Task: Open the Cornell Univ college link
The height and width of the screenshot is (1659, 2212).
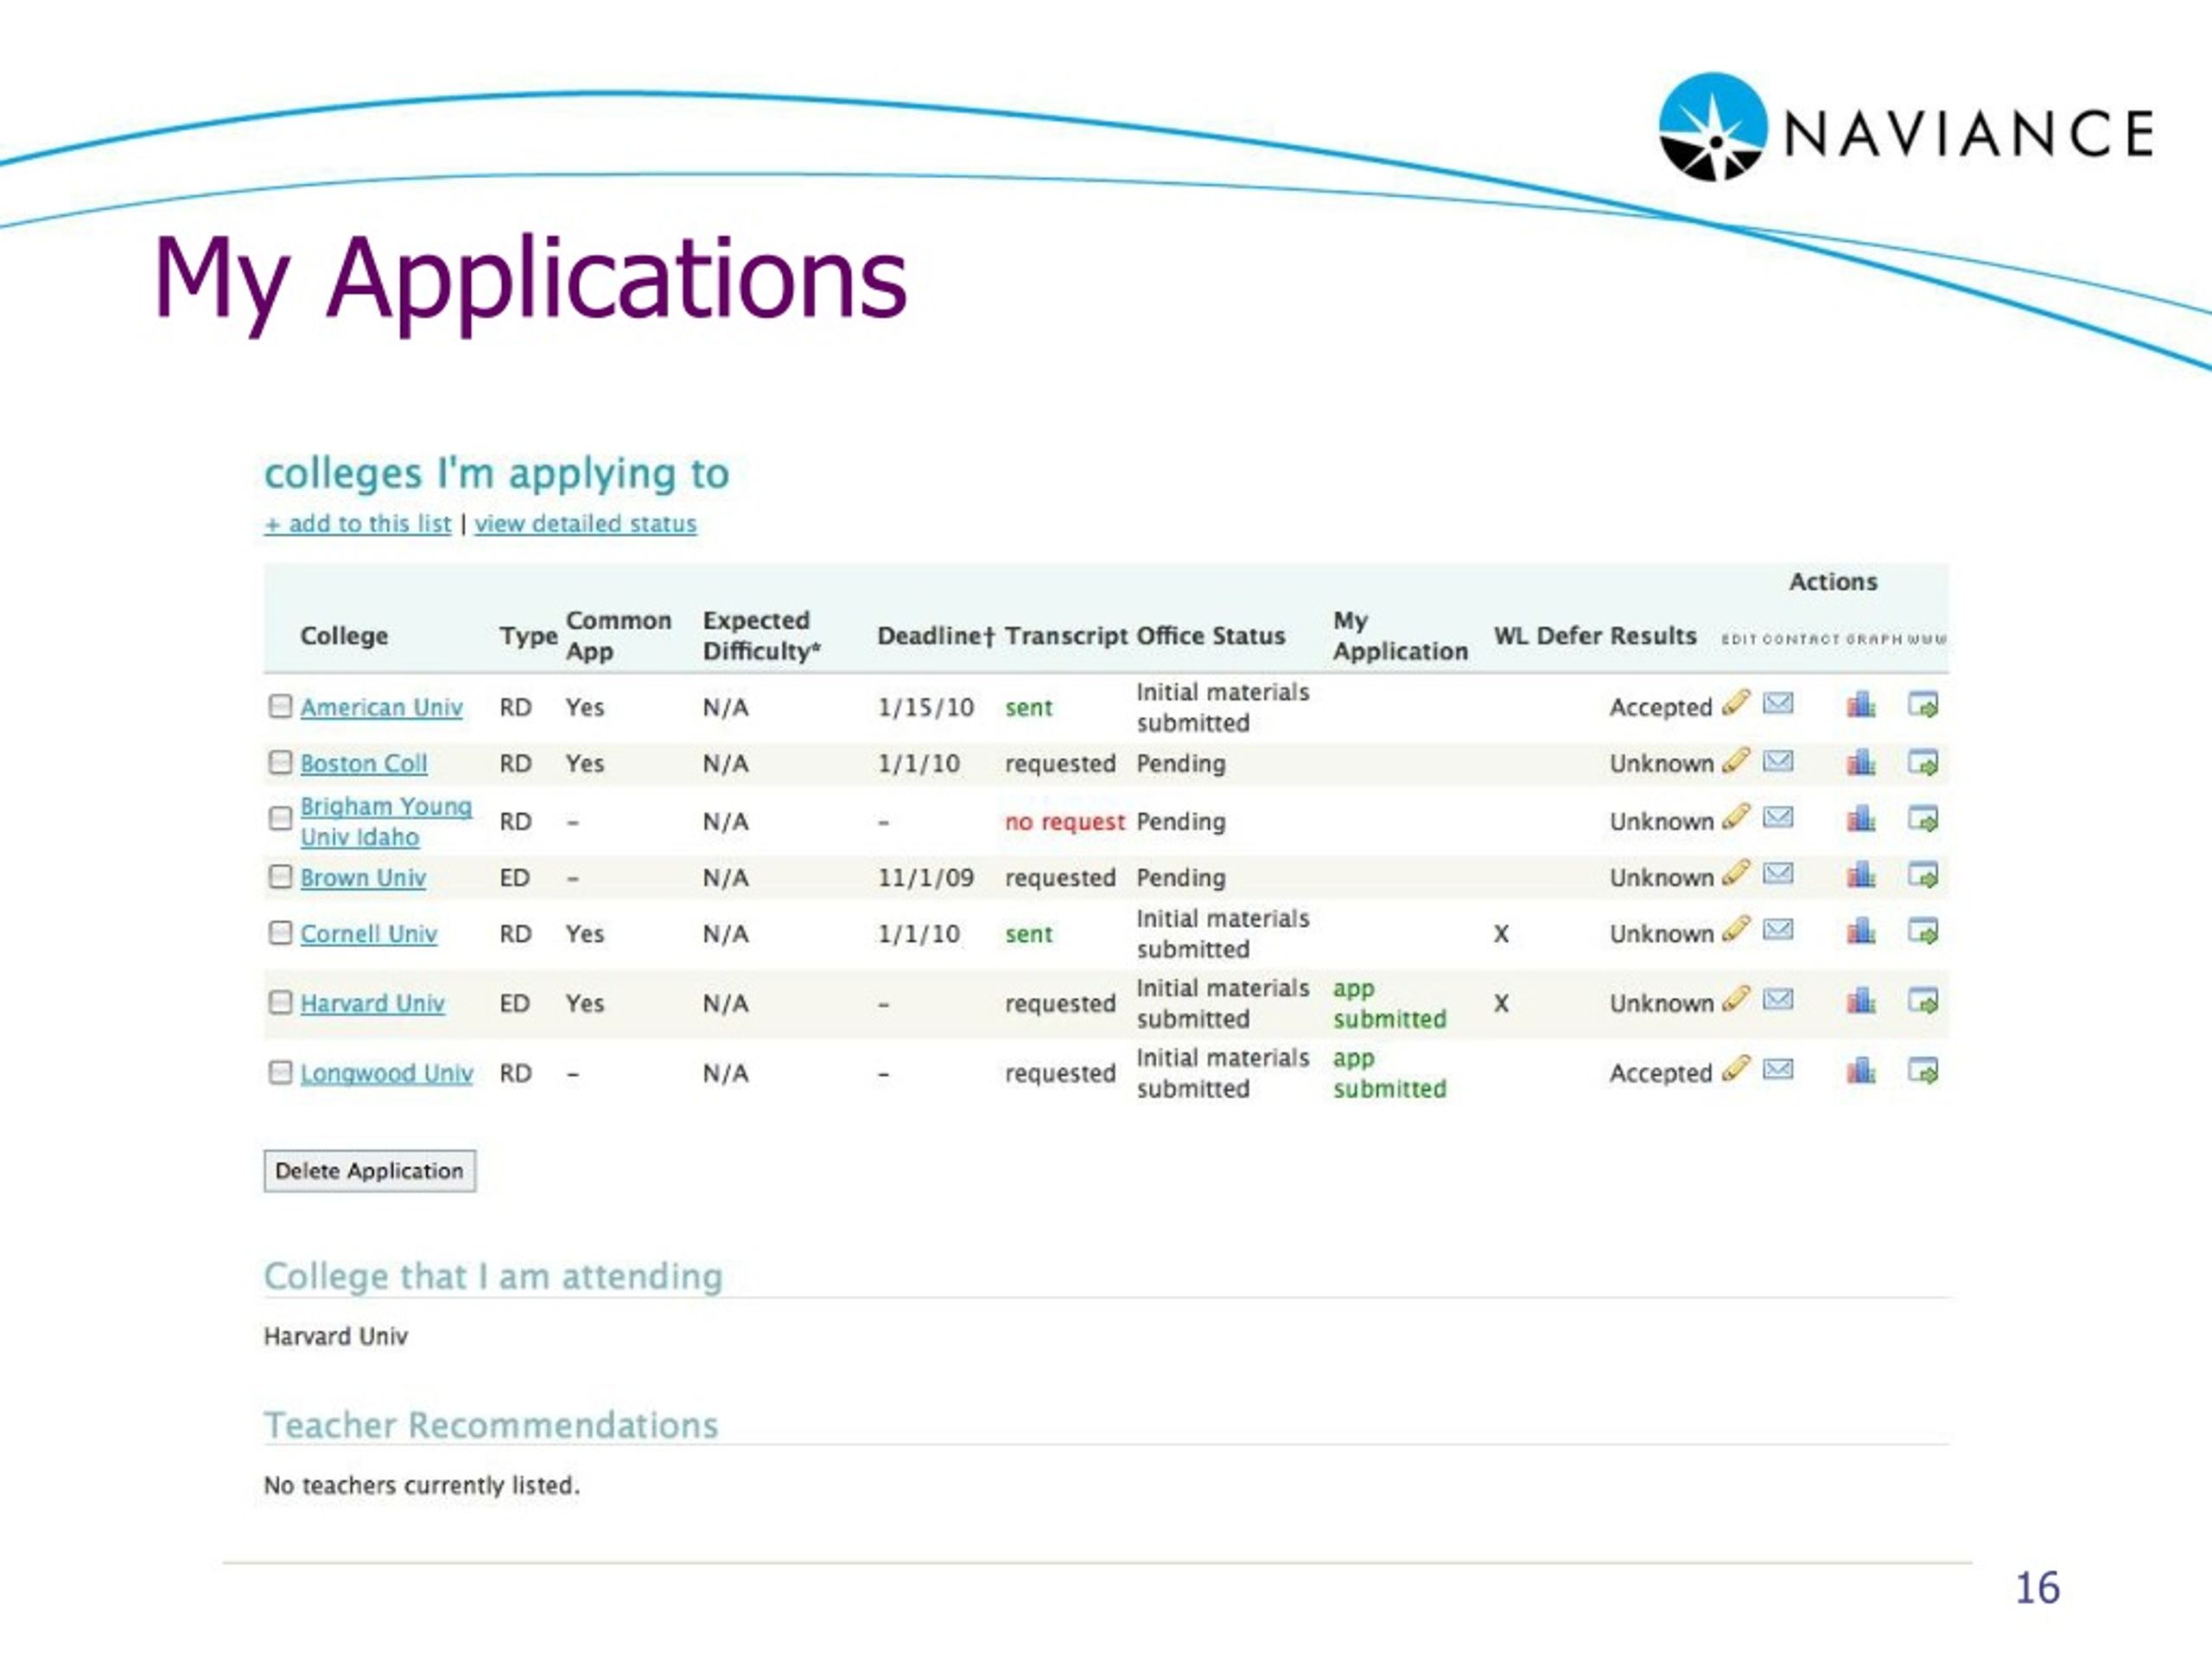Action: 368,933
